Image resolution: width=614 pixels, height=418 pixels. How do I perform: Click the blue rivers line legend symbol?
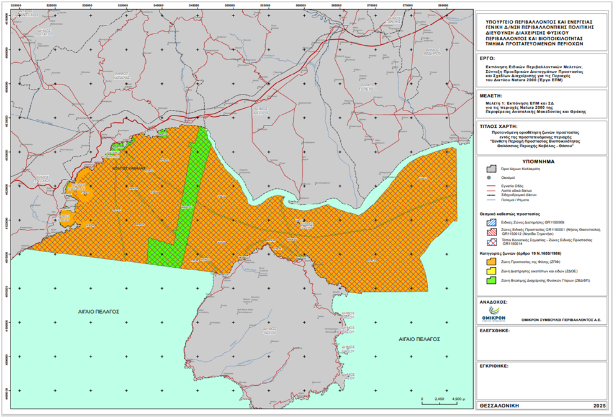(490, 200)
